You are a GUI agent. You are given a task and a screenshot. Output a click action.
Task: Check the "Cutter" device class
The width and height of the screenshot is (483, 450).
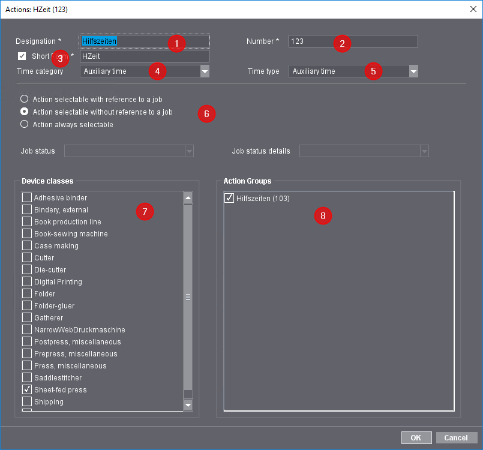click(x=26, y=257)
